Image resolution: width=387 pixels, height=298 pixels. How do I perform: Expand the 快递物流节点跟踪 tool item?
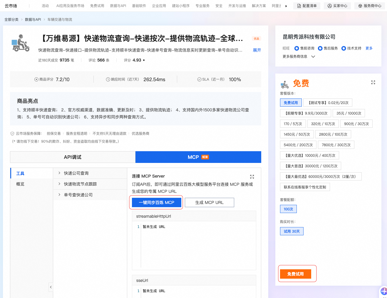(90, 184)
